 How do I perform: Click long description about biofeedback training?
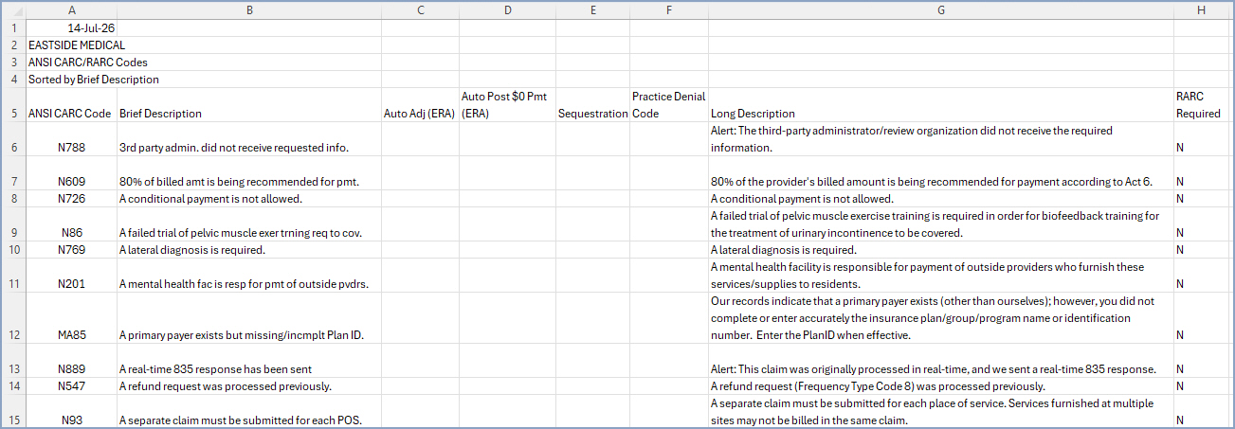click(941, 224)
